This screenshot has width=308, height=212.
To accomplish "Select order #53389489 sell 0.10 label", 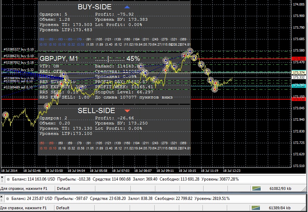I will point(18,87).
